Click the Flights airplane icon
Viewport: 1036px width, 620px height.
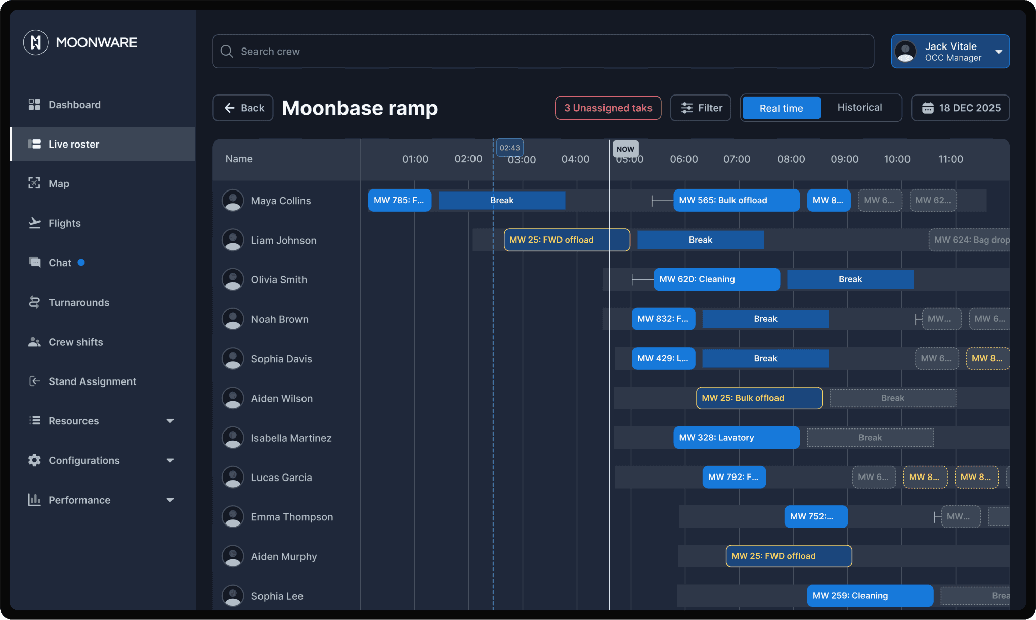(34, 223)
